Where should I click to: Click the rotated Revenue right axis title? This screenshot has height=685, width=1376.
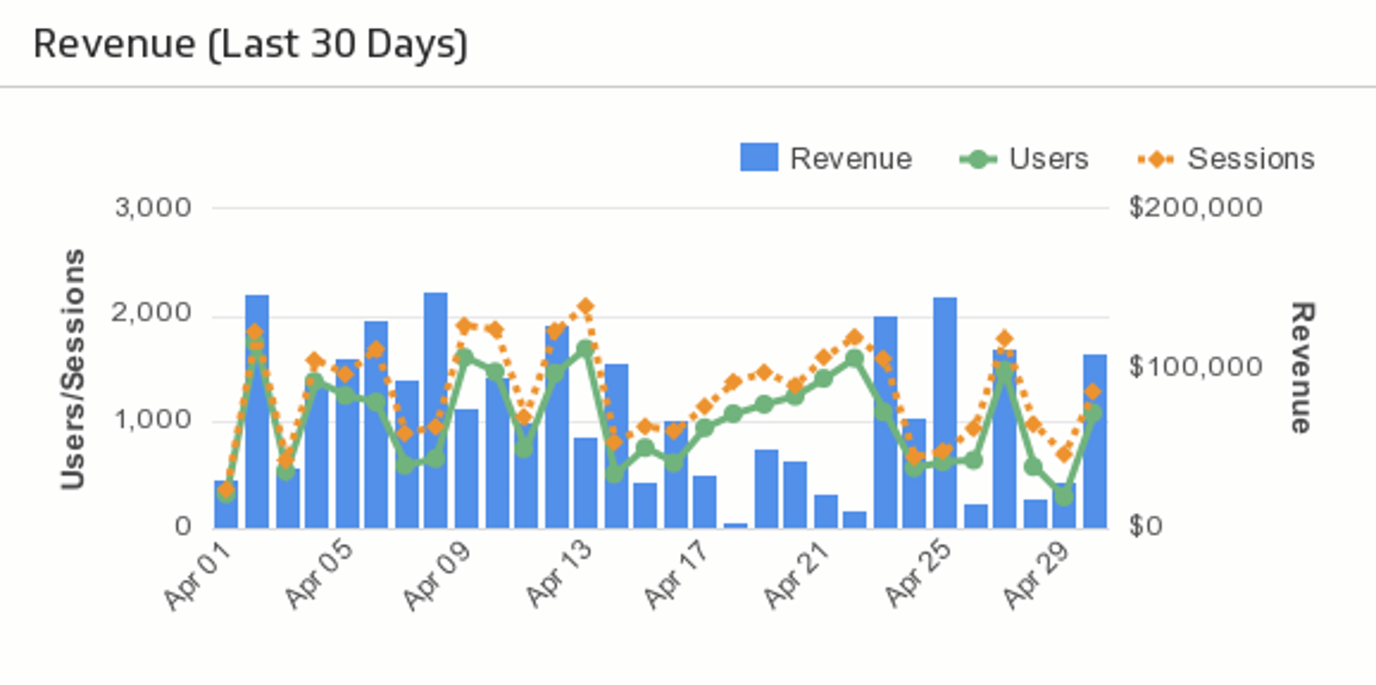click(x=1301, y=368)
